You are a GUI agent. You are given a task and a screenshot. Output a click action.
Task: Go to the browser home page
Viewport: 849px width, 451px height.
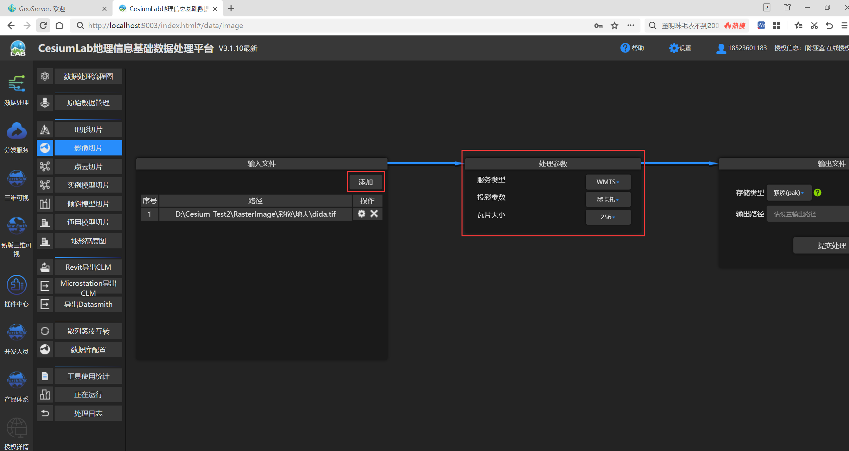point(59,25)
